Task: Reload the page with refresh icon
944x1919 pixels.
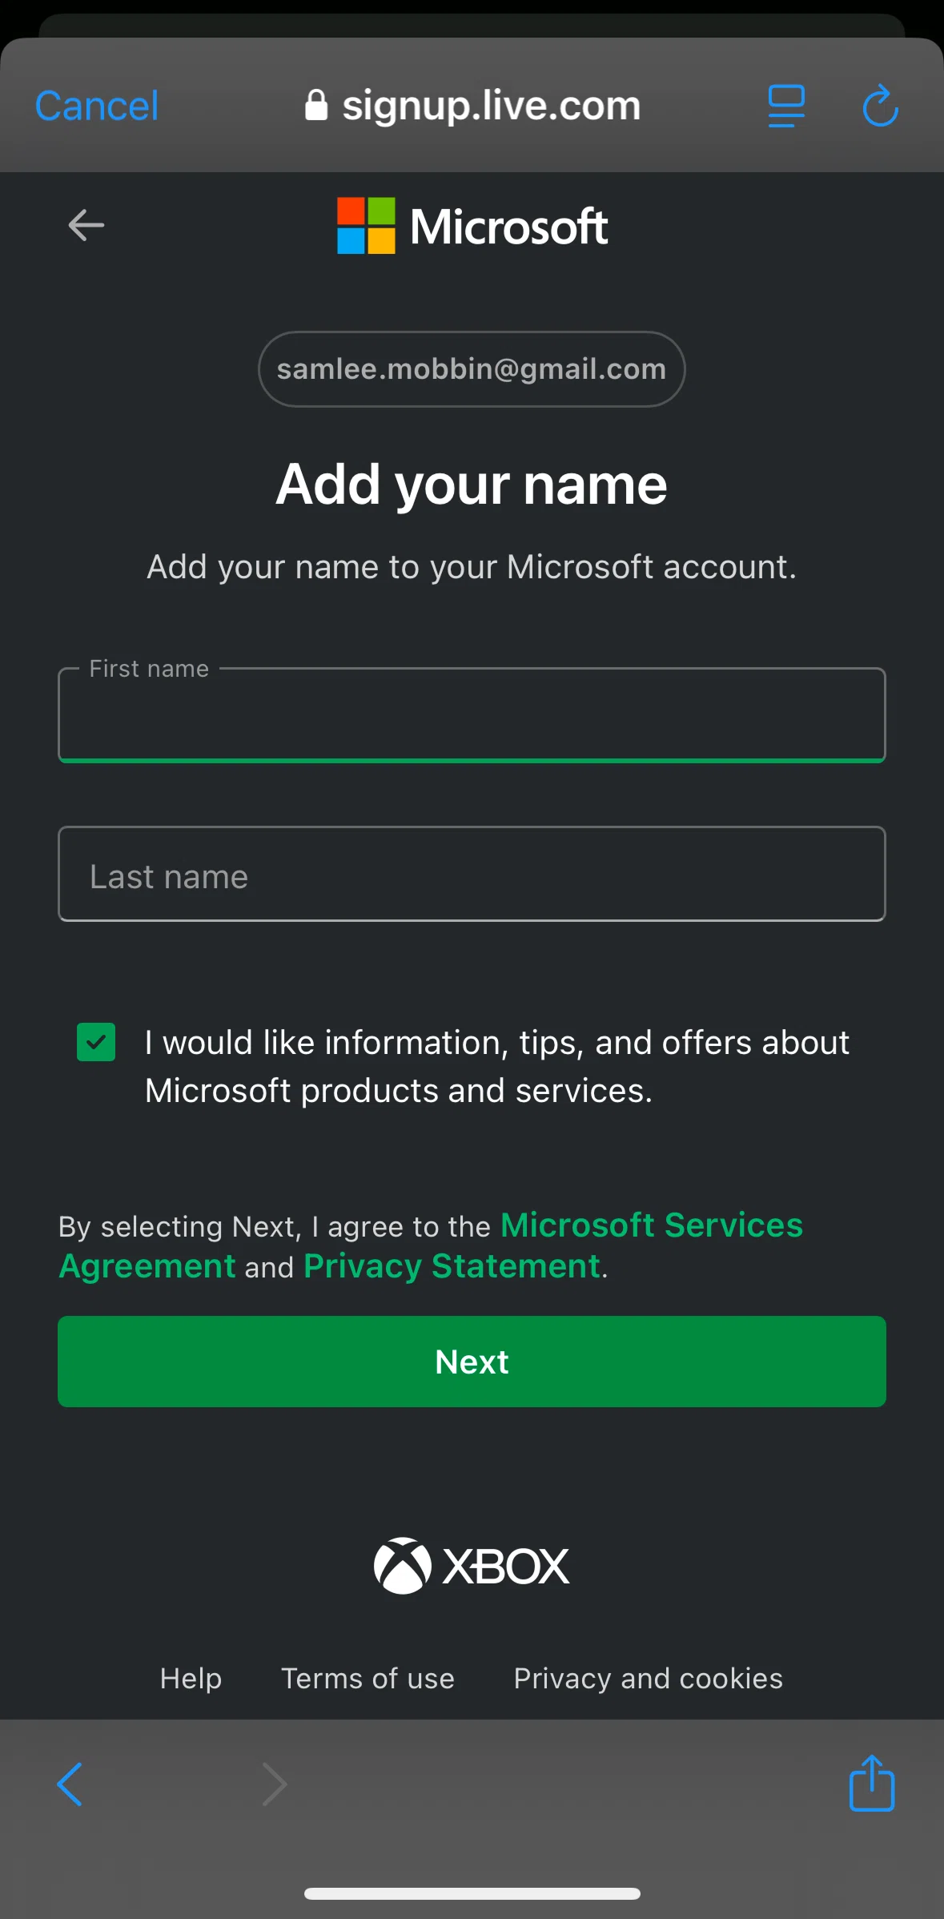Action: (x=880, y=105)
